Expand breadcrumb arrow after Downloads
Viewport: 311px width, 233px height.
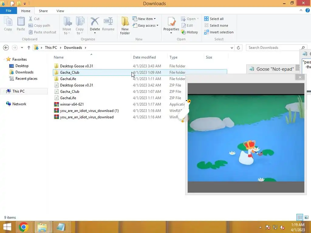pos(85,48)
